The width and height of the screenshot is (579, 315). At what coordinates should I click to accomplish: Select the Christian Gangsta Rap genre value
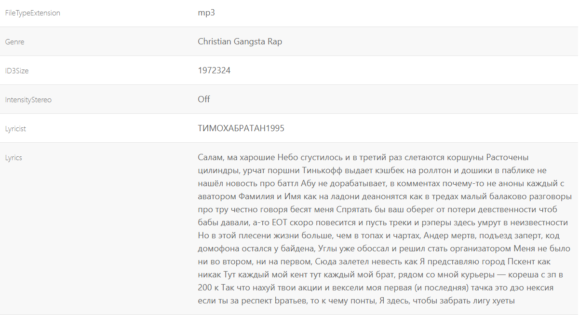[240, 41]
